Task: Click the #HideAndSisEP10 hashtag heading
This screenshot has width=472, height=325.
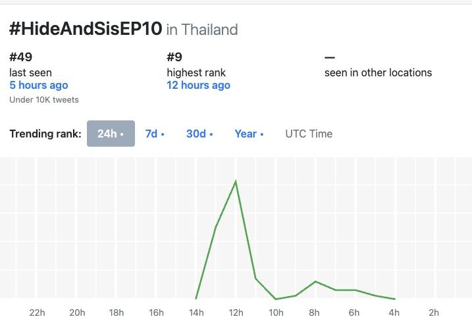Action: tap(86, 29)
